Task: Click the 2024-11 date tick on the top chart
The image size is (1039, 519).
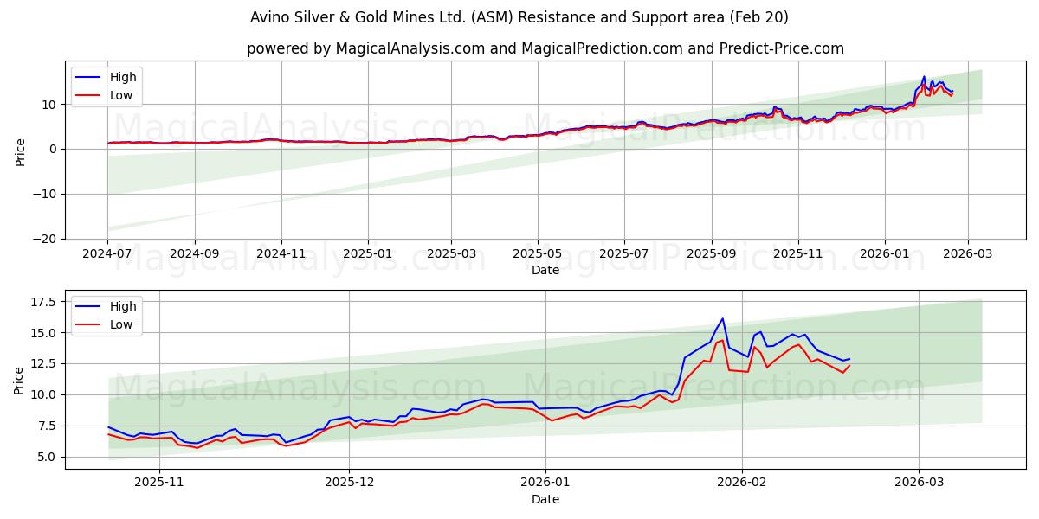Action: 281,256
